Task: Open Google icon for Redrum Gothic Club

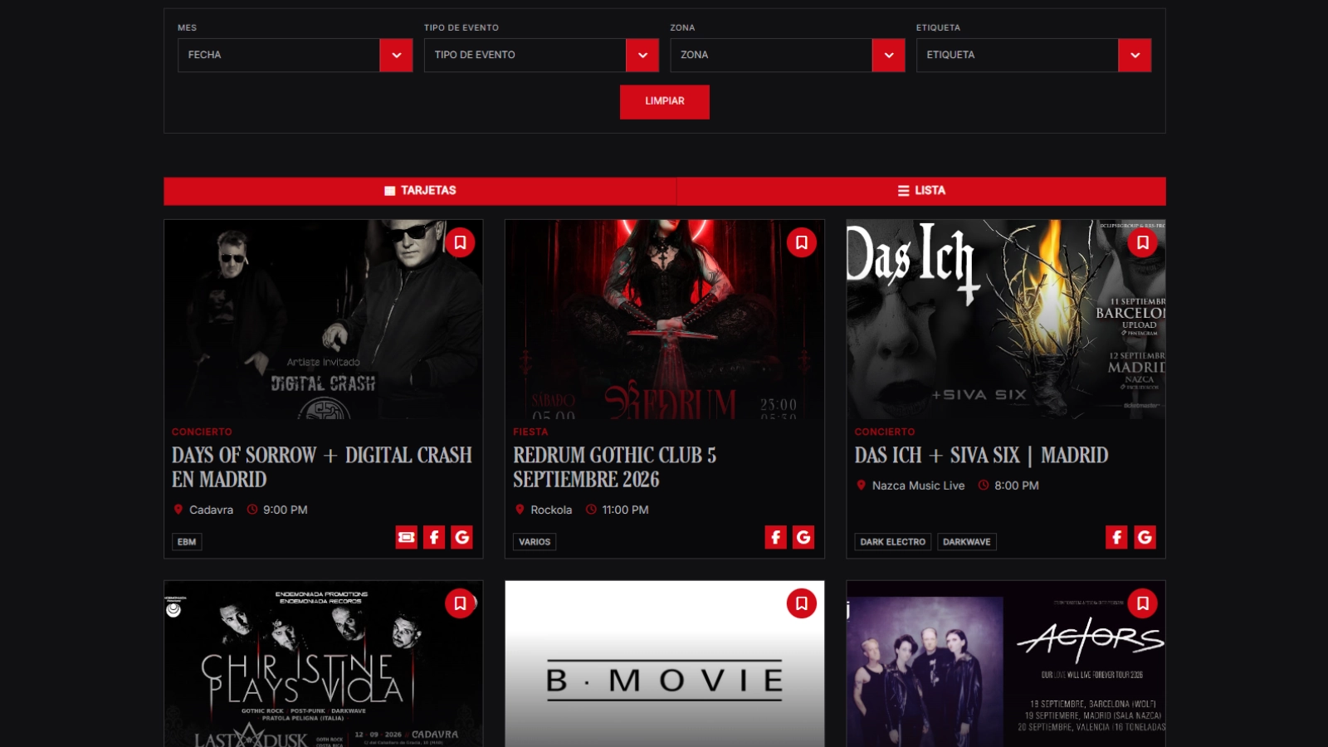Action: [x=803, y=537]
